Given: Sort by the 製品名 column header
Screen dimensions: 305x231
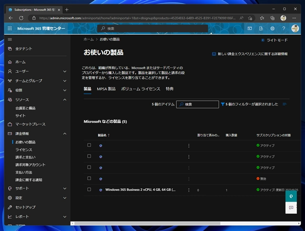Looking at the screenshot, I should click(x=103, y=135).
